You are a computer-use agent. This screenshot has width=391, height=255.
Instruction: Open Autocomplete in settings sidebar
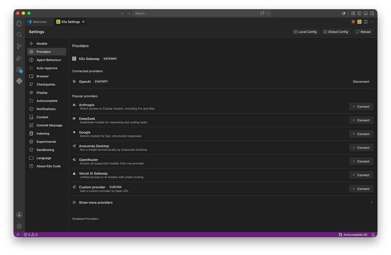[46, 101]
